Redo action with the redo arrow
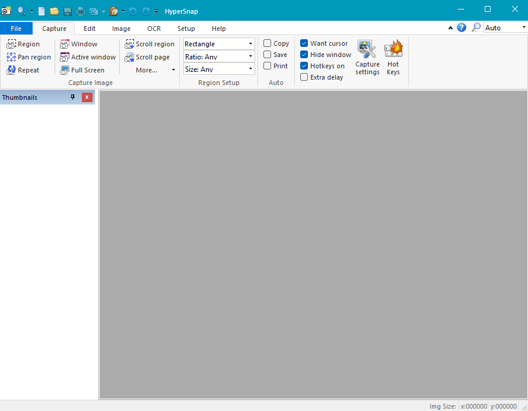 [146, 11]
